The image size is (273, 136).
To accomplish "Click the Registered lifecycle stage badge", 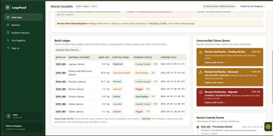I will point(118,64).
